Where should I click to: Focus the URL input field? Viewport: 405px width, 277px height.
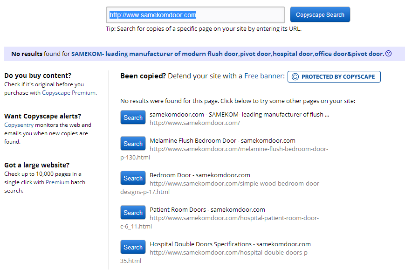[196, 15]
